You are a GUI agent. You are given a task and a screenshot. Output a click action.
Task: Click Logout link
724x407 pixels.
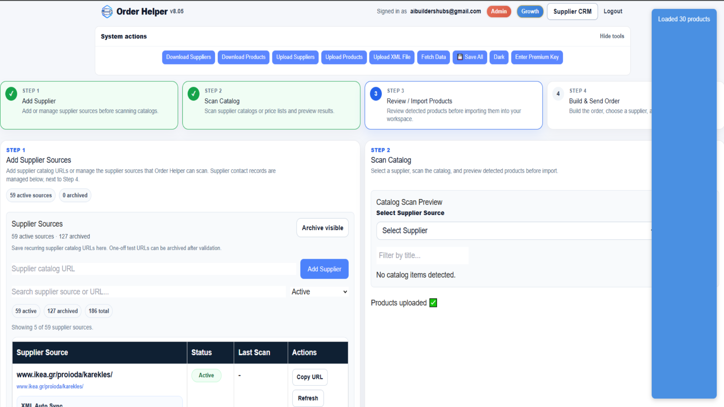point(613,11)
